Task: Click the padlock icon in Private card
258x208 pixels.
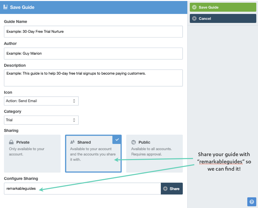Action: point(11,142)
